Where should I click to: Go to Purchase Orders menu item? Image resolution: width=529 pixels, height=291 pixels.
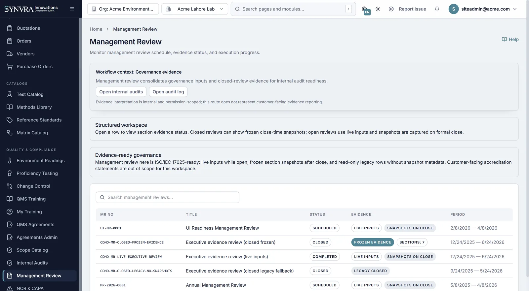[40, 67]
